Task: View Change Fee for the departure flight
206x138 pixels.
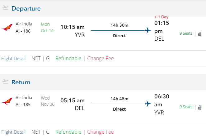Action: click(101, 58)
